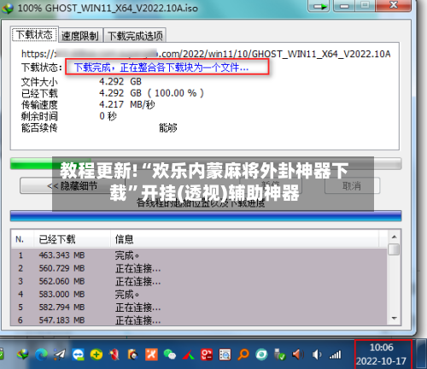
Task: Maximize the download window
Action: [x=366, y=6]
